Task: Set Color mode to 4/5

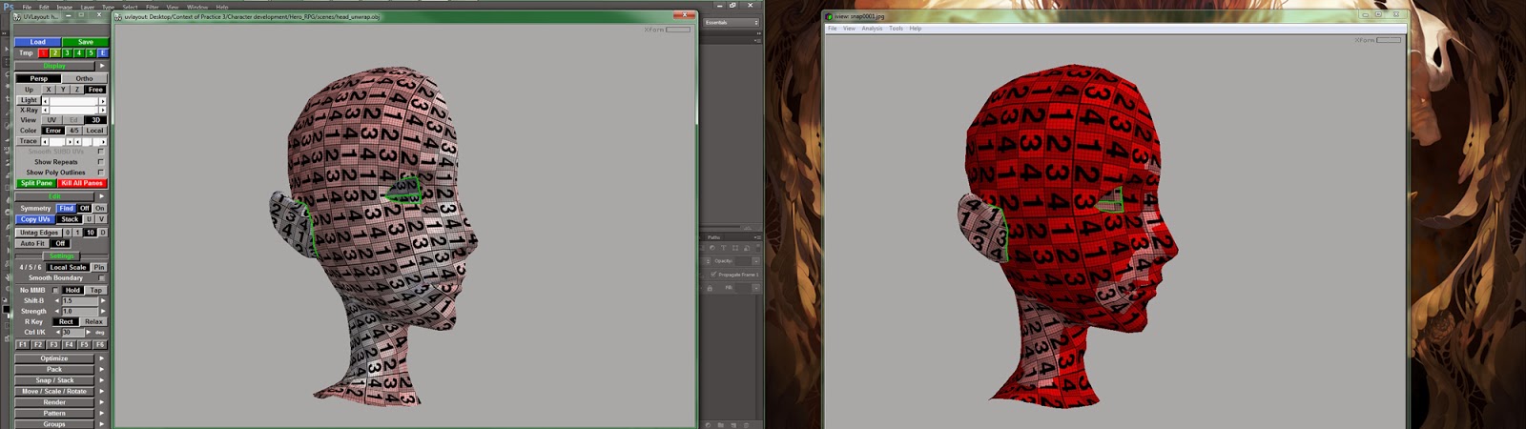Action: click(x=73, y=131)
